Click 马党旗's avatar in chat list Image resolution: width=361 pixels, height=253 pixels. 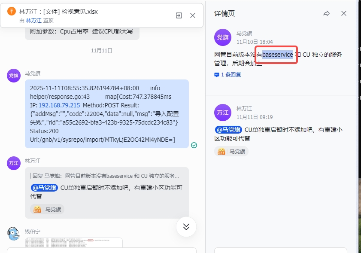click(14, 75)
